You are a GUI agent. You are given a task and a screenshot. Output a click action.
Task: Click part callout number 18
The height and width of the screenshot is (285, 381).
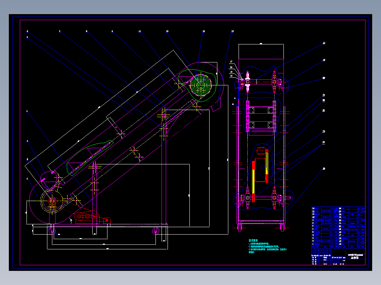[x=324, y=43]
